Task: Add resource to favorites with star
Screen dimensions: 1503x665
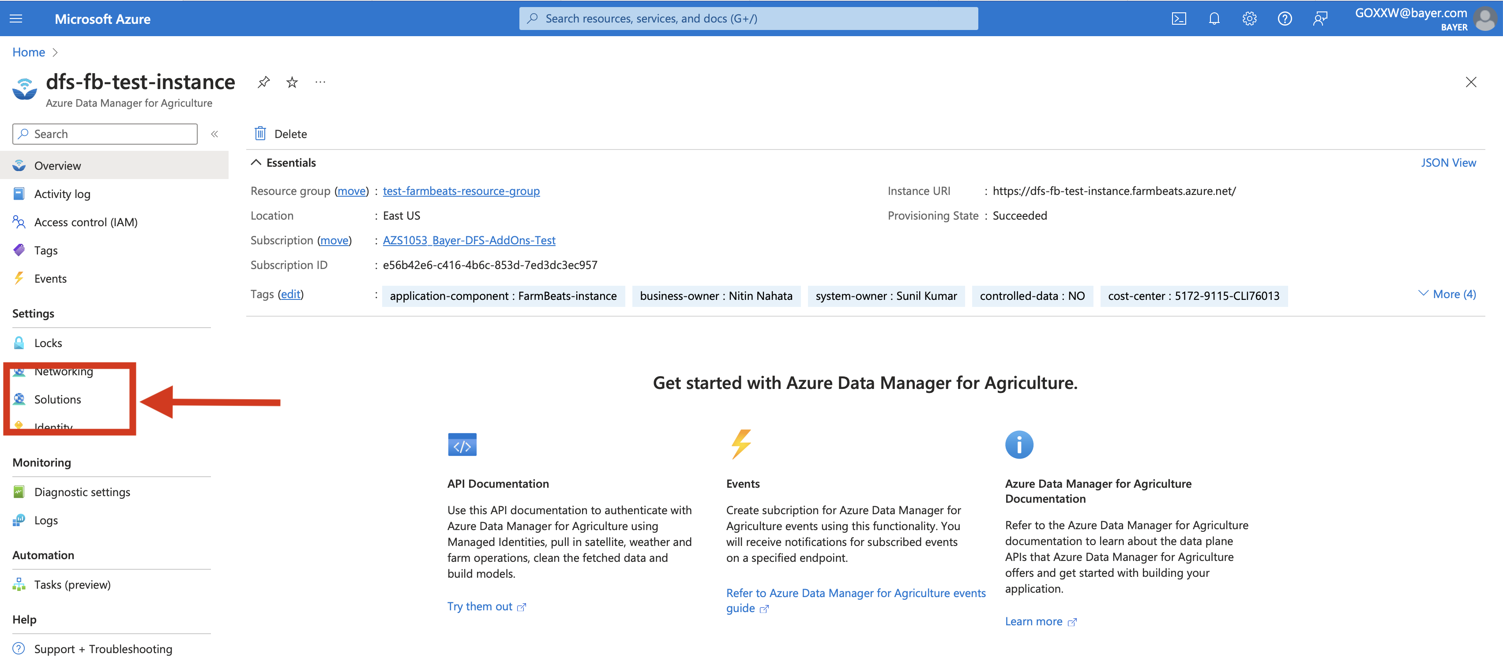Action: (292, 82)
